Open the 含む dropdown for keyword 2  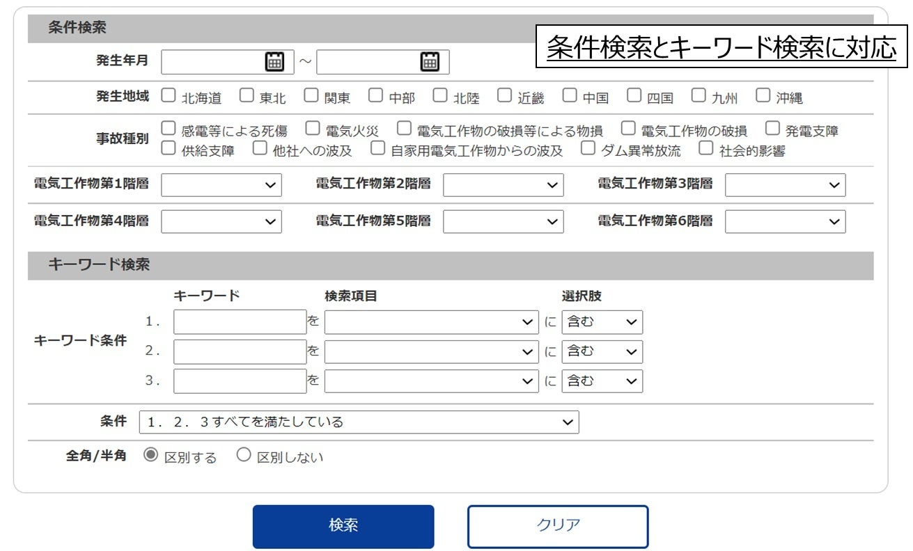pos(602,351)
